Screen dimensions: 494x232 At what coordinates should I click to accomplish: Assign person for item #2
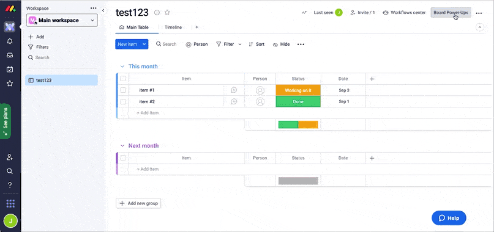[x=260, y=101]
